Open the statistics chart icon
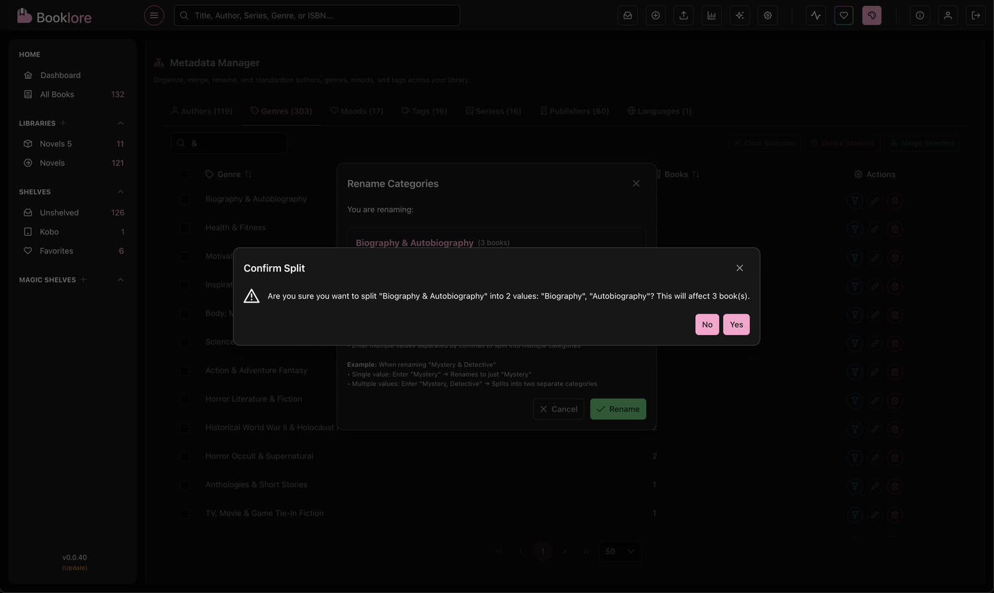This screenshot has width=994, height=593. pos(712,15)
